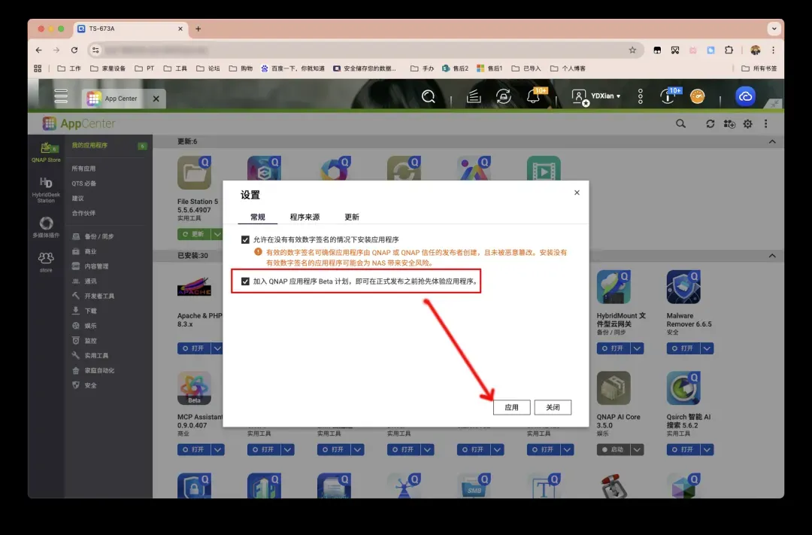
Task: Open dropdown arrow beside Malware Remover 打开
Action: (707, 348)
